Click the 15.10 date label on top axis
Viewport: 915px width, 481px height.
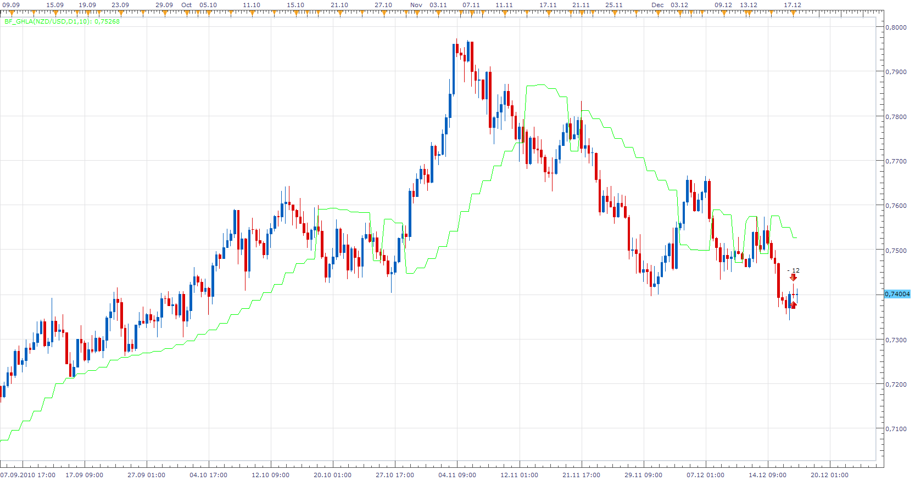[295, 5]
